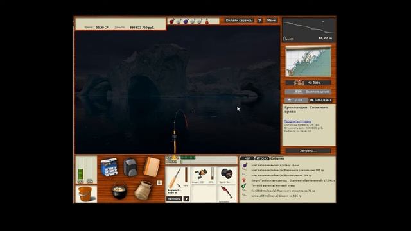Switch to the Чат tab

tap(247, 158)
